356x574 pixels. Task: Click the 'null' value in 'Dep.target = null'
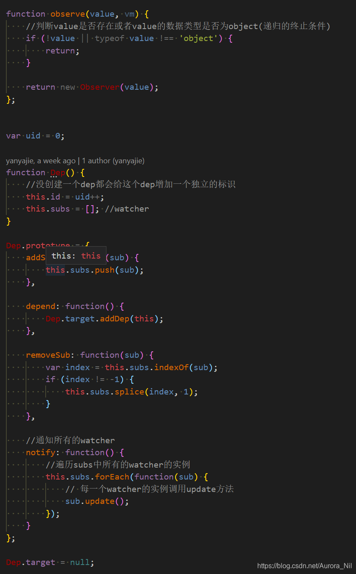(80, 562)
